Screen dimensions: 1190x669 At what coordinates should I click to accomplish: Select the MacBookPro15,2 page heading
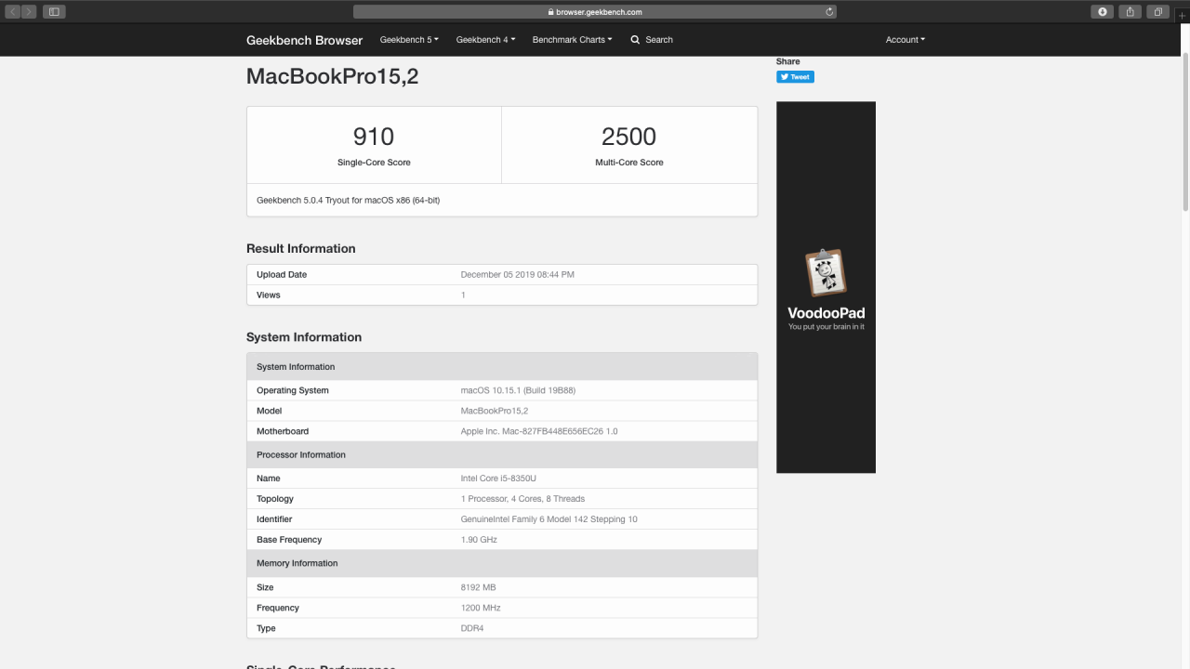click(332, 76)
